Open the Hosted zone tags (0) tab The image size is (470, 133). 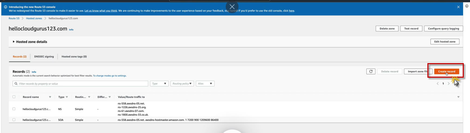(74, 57)
